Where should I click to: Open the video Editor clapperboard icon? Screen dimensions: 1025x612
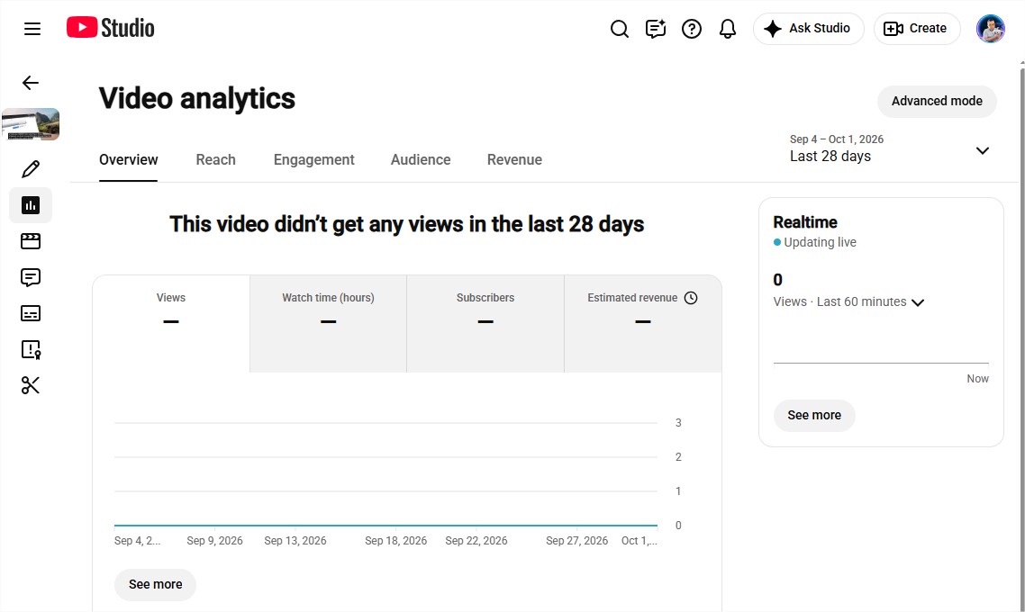click(x=31, y=241)
